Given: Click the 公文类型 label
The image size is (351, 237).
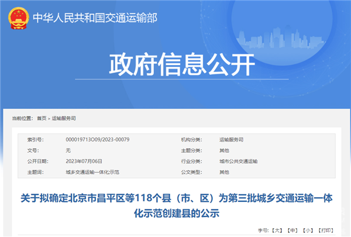Looking at the screenshot, I should [192, 172].
